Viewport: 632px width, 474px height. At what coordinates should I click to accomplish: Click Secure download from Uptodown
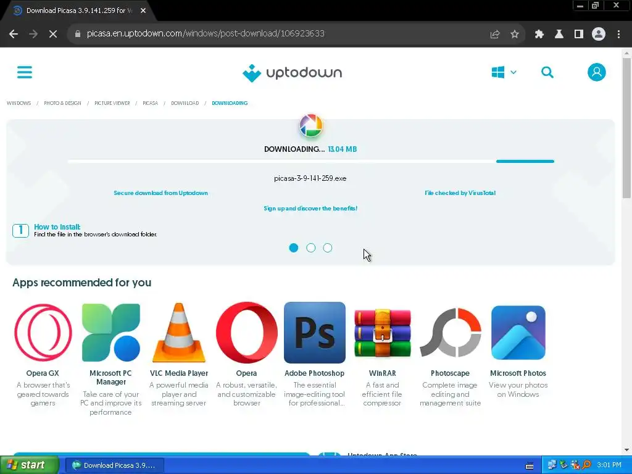pos(161,193)
